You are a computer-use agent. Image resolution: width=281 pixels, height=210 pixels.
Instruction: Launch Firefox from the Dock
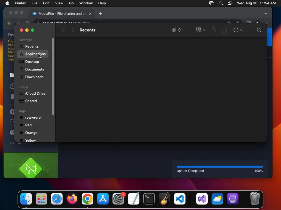click(x=72, y=199)
